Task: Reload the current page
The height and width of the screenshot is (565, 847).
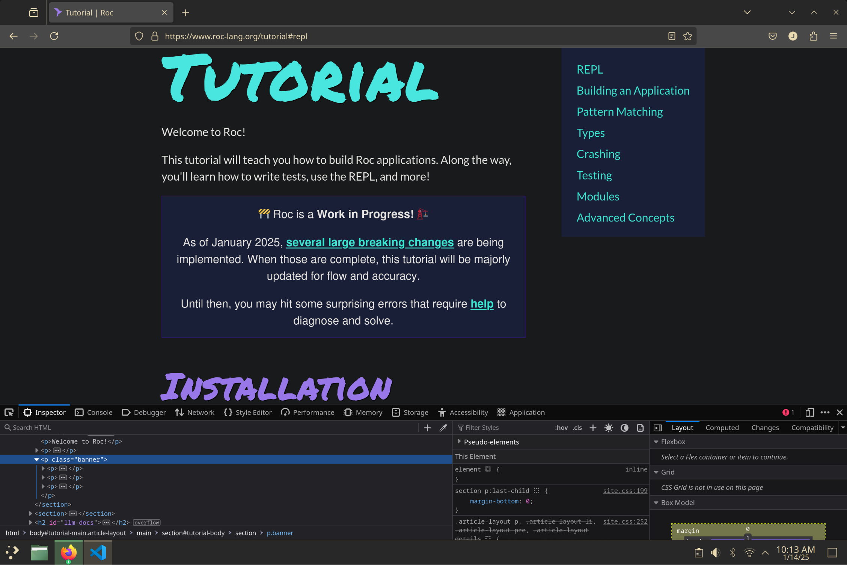Action: tap(54, 36)
